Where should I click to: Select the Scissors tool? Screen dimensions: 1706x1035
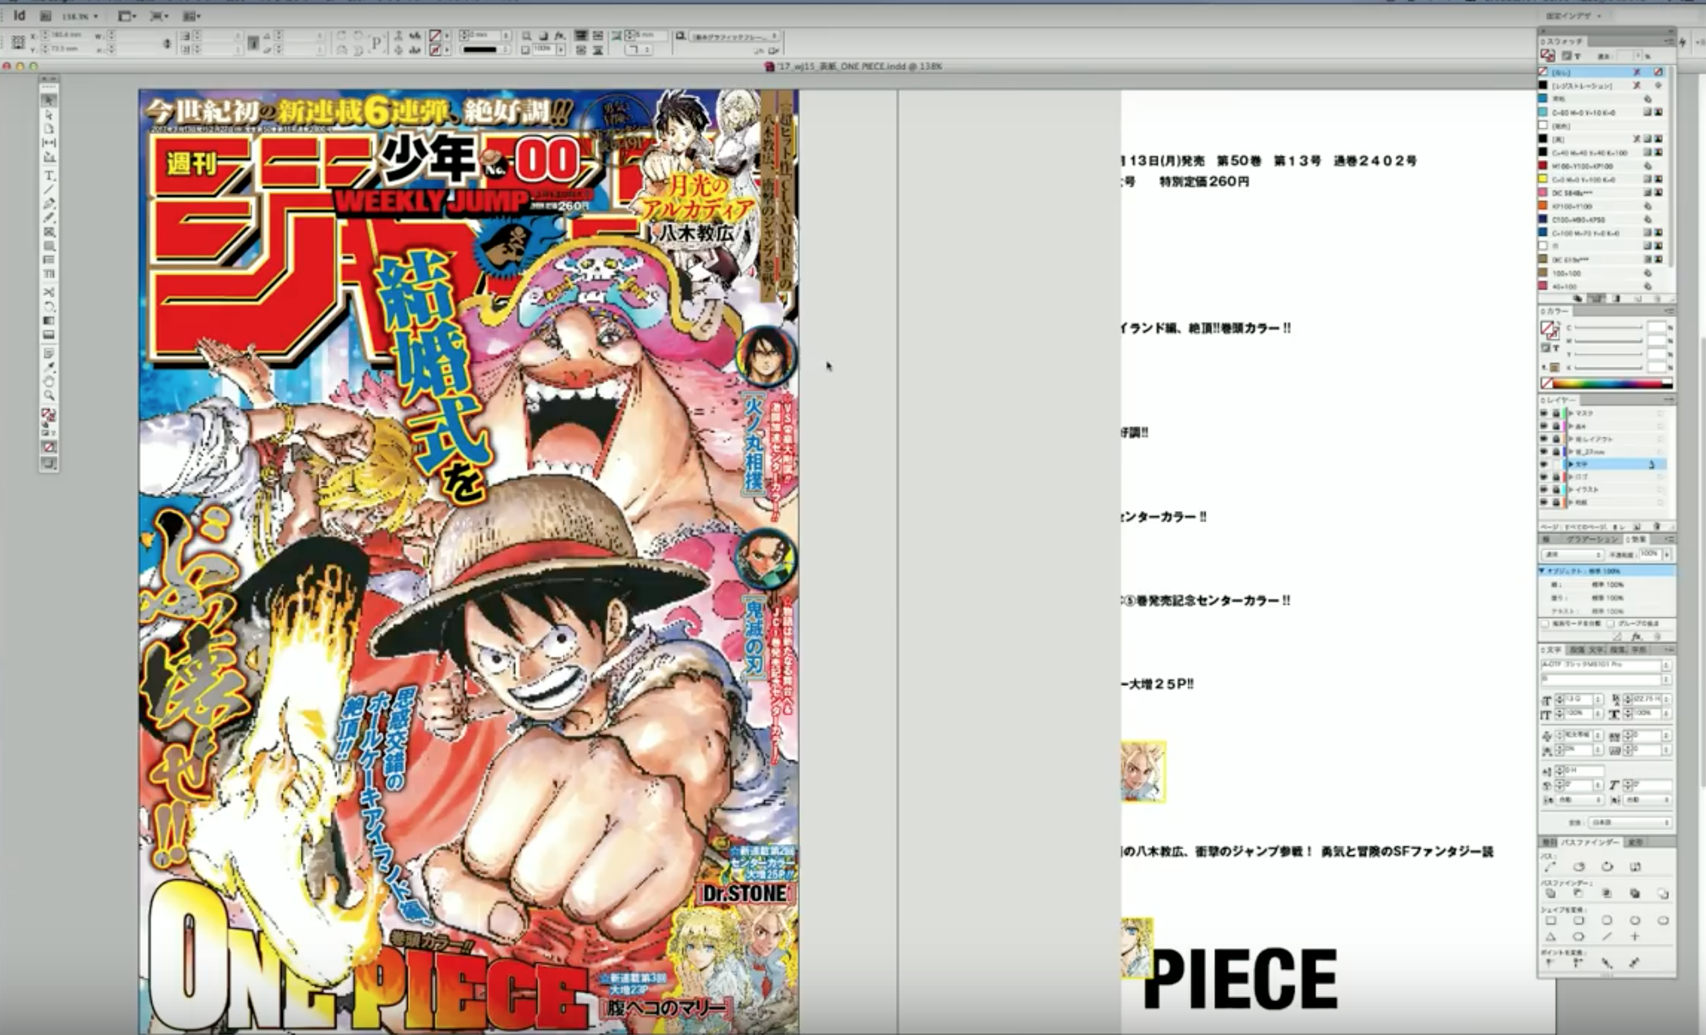[x=48, y=293]
